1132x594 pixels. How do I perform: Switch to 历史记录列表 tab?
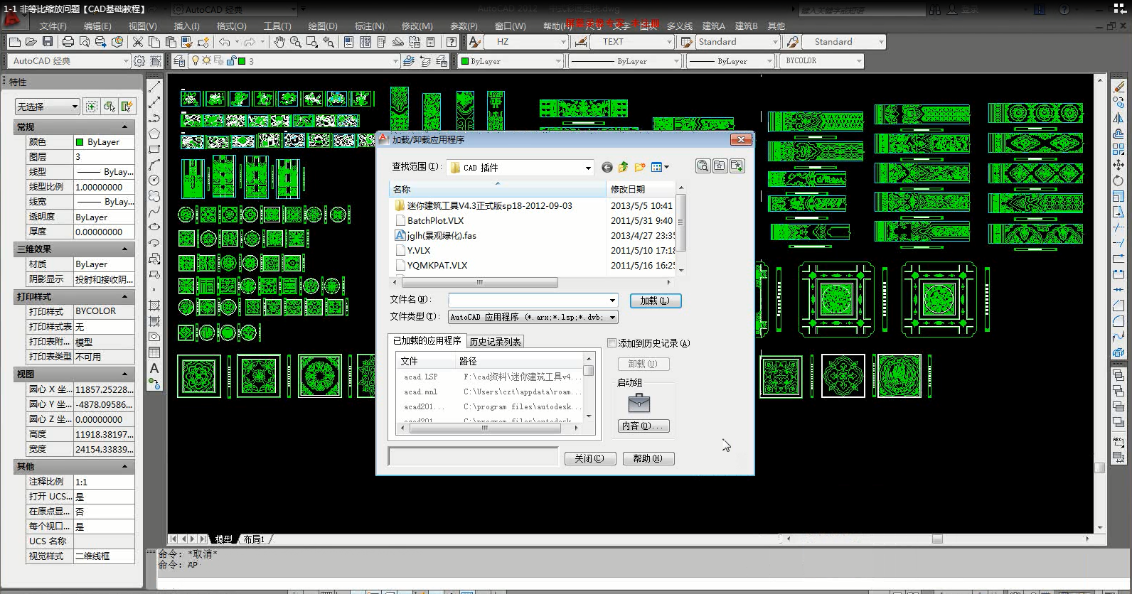(x=495, y=342)
